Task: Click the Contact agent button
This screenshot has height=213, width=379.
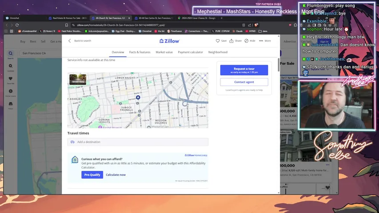Action: click(x=244, y=82)
